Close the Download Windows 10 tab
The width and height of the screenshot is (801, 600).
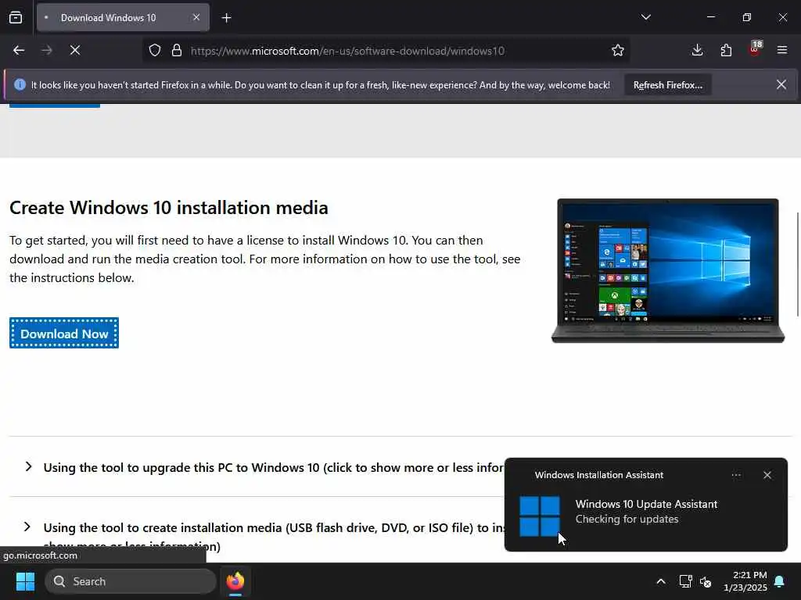pyautogui.click(x=196, y=17)
